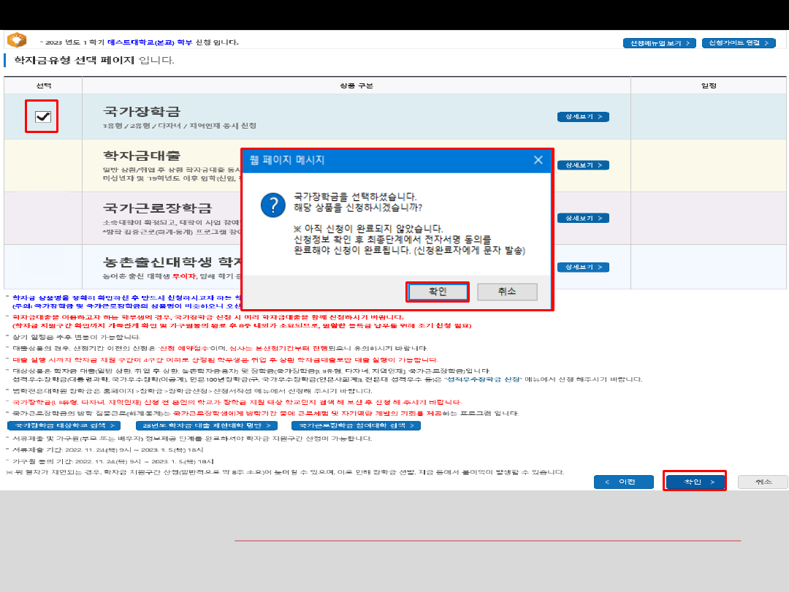Image resolution: width=789 pixels, height=592 pixels.
Task: Open 신청매뉴얼 보기
Action: pos(659,43)
